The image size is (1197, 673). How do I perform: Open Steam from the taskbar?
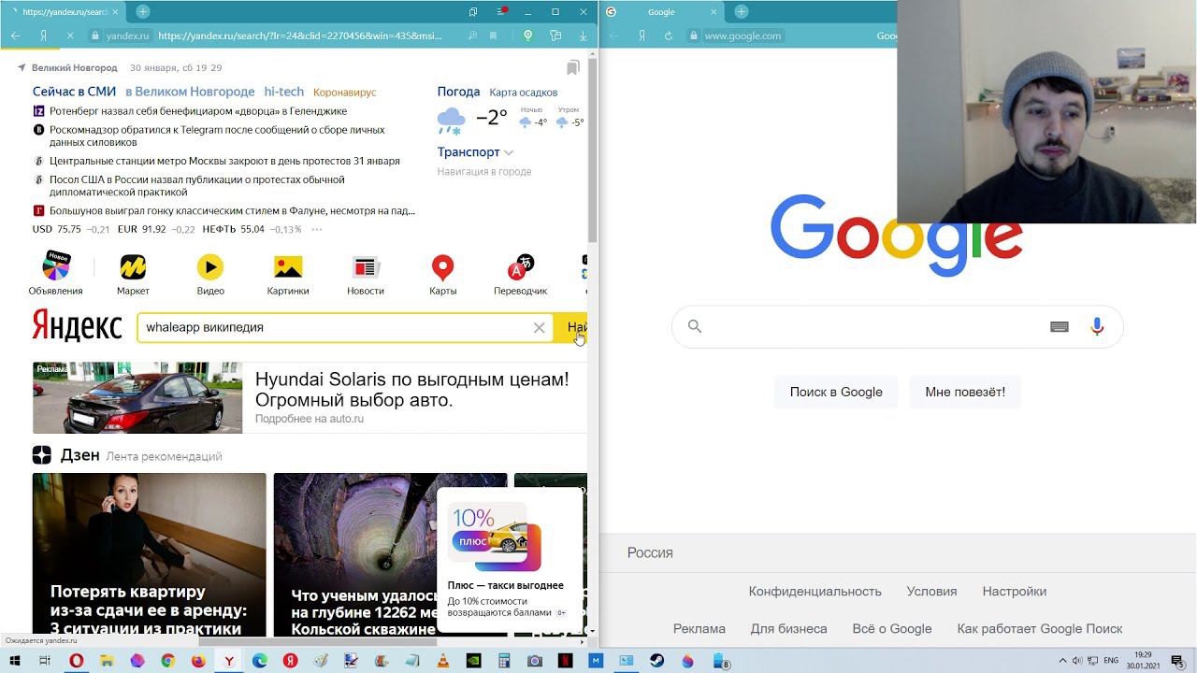pos(656,661)
